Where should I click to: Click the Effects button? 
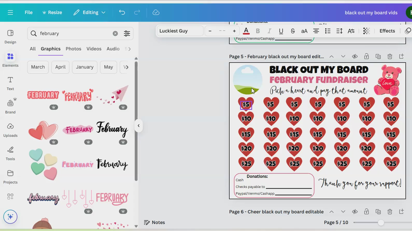tap(387, 31)
